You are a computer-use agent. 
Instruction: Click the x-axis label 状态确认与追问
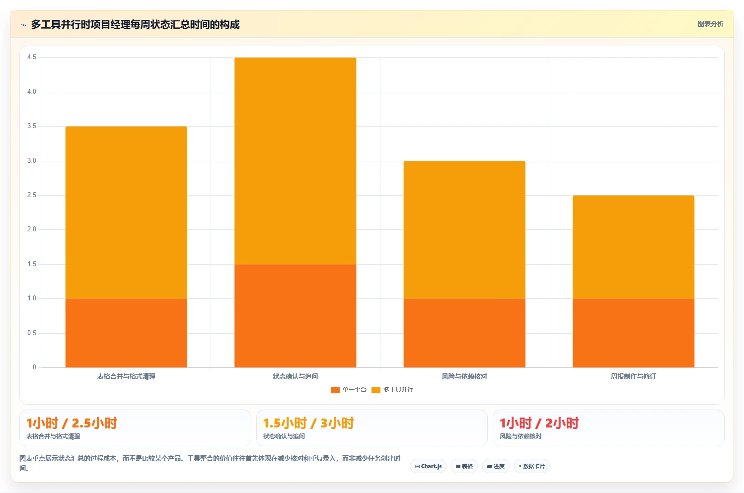[x=296, y=376]
